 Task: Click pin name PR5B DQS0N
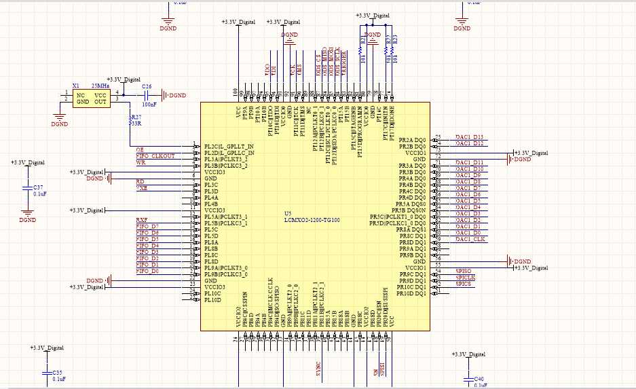409,210
